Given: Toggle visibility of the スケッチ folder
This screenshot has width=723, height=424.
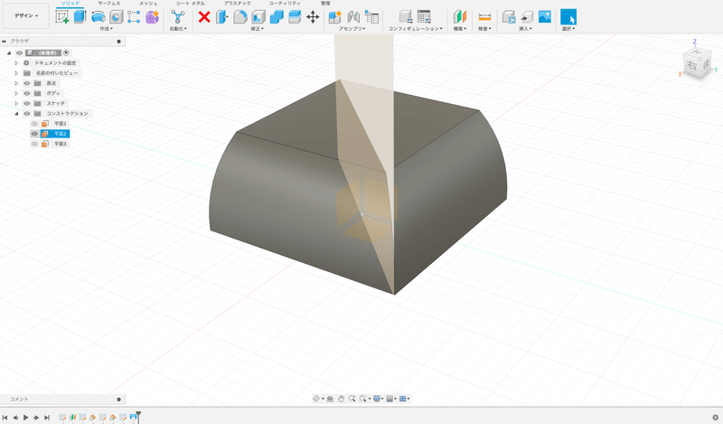Looking at the screenshot, I should [27, 103].
